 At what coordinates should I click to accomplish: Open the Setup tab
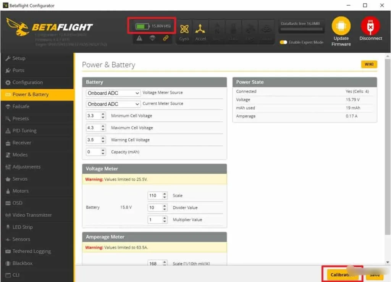37,58
